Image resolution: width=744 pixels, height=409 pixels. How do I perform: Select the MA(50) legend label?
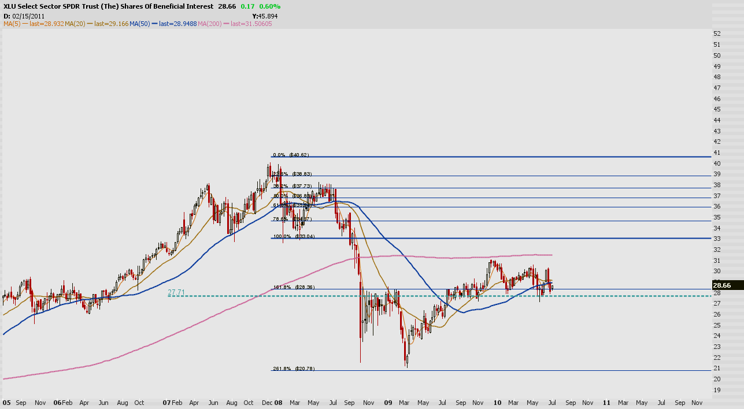[139, 24]
